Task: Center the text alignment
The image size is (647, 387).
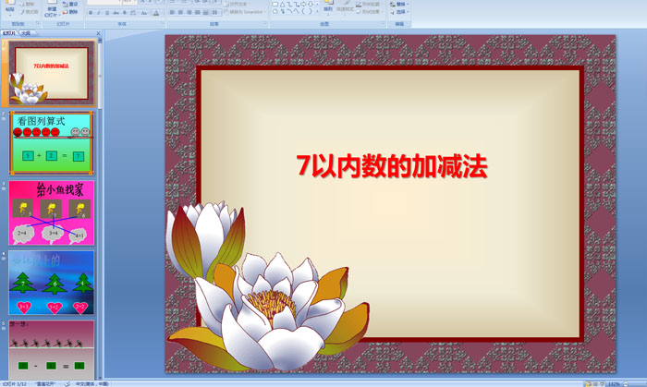Action: pyautogui.click(x=180, y=13)
